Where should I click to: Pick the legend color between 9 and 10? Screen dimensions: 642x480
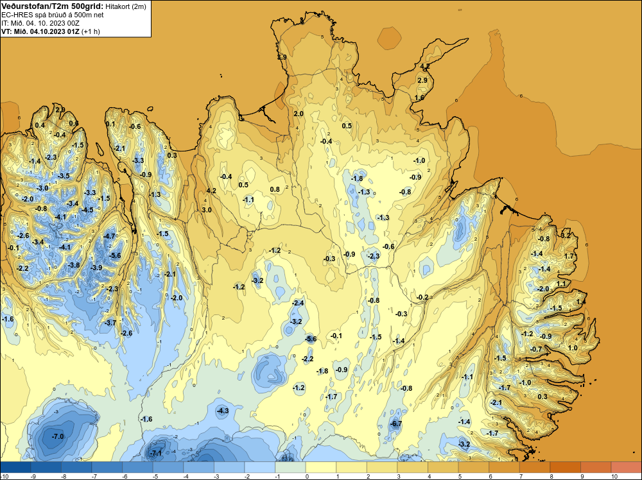pos(596,467)
